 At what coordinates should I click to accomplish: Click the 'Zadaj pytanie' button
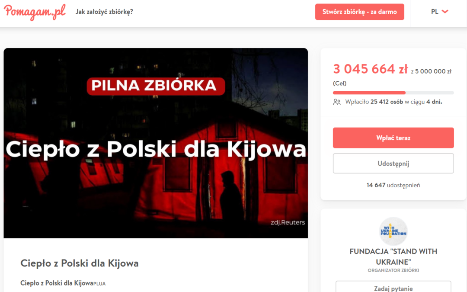point(393,288)
